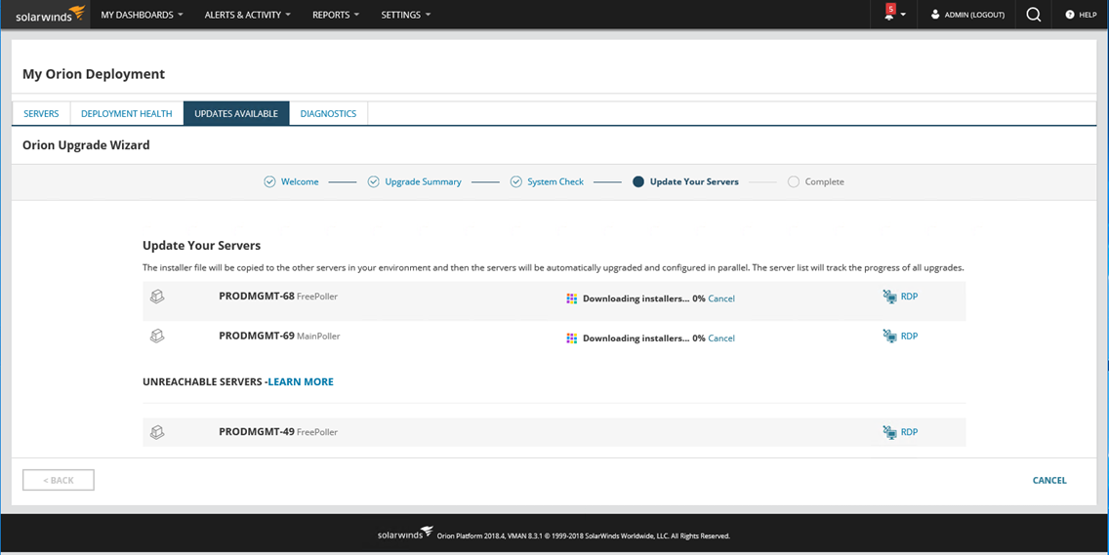The image size is (1109, 555).
Task: Open the LEARN MORE unreachable servers link
Action: 301,381
